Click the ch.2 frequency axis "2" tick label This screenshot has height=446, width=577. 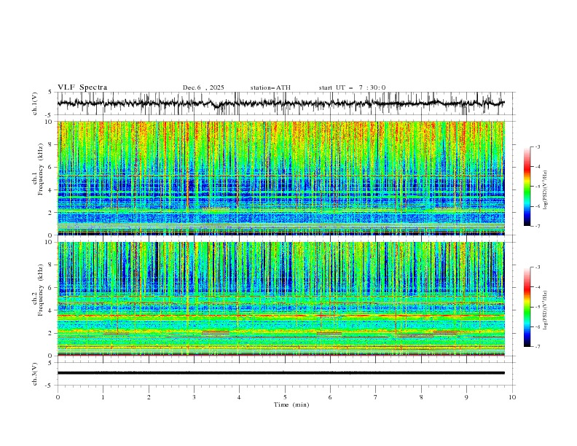(51, 333)
